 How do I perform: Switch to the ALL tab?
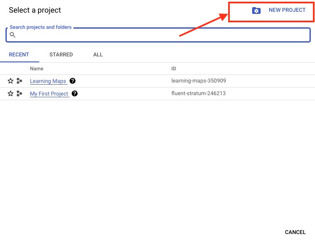pos(98,55)
